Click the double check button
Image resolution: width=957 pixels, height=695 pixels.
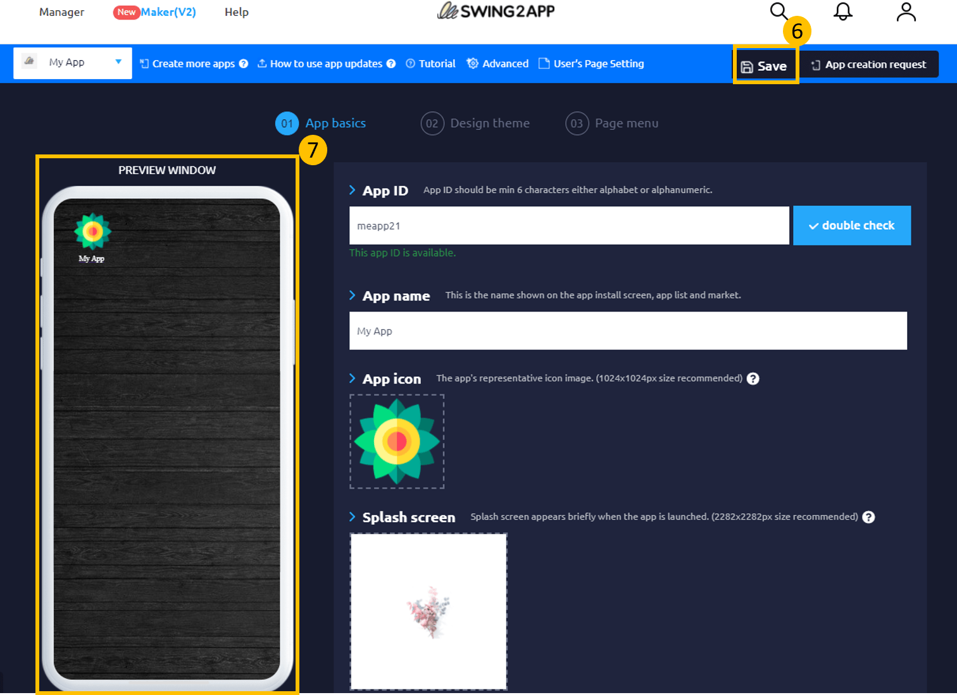click(x=851, y=225)
